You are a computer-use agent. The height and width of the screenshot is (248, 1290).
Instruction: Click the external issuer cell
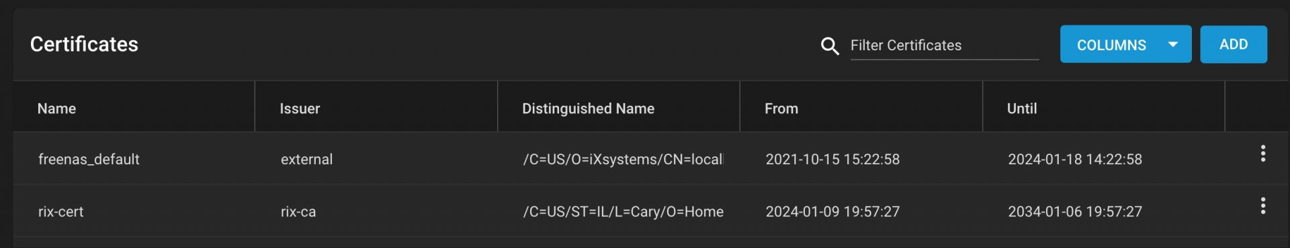[306, 160]
